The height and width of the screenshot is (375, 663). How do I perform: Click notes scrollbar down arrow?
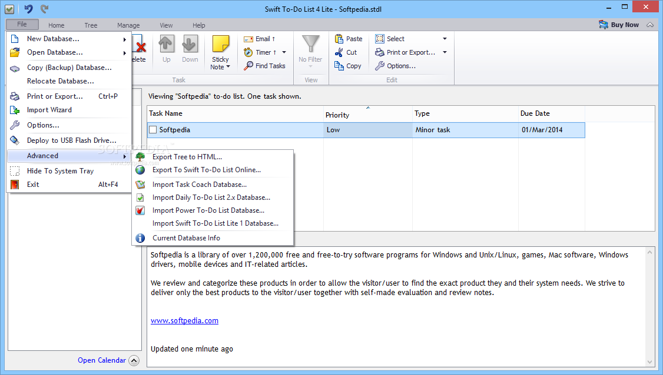click(650, 362)
